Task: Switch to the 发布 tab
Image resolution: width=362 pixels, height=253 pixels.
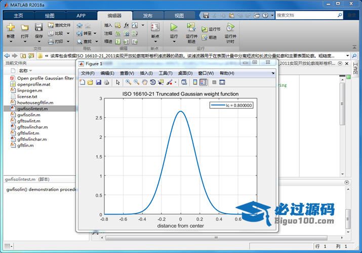Action: click(148, 16)
